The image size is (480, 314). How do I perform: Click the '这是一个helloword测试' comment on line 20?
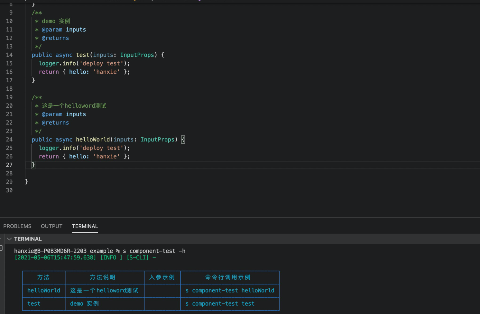tap(74, 106)
